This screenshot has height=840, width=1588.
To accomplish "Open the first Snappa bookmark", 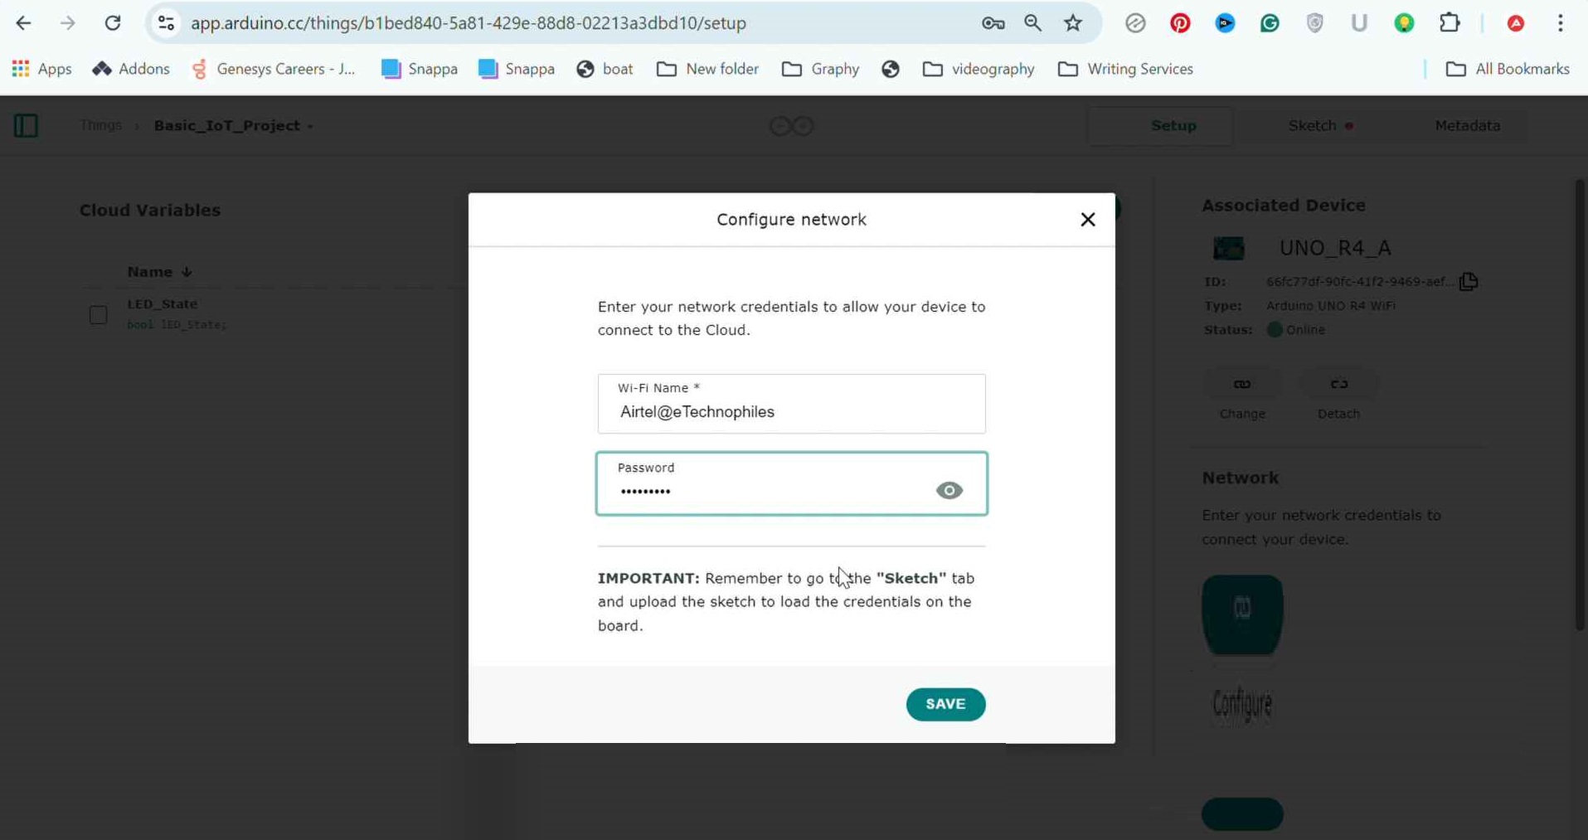I will pos(420,69).
